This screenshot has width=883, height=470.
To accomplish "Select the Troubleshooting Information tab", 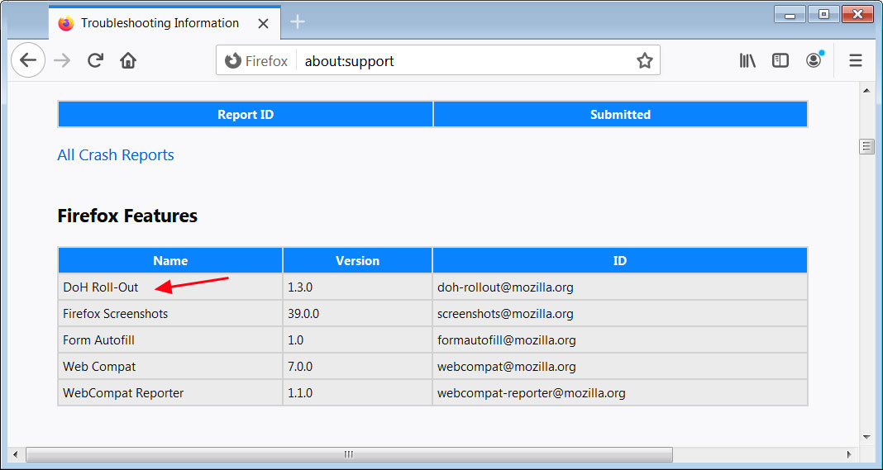I will click(x=165, y=23).
